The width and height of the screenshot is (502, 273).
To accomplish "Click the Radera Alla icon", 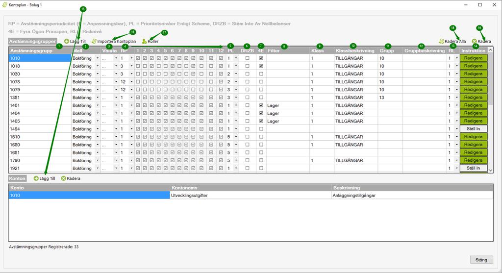I will [441, 41].
